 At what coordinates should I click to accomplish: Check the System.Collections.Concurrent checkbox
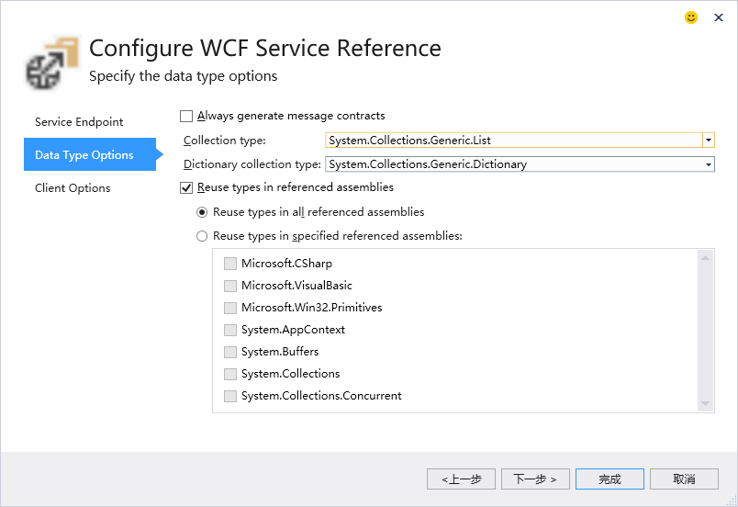tap(230, 396)
